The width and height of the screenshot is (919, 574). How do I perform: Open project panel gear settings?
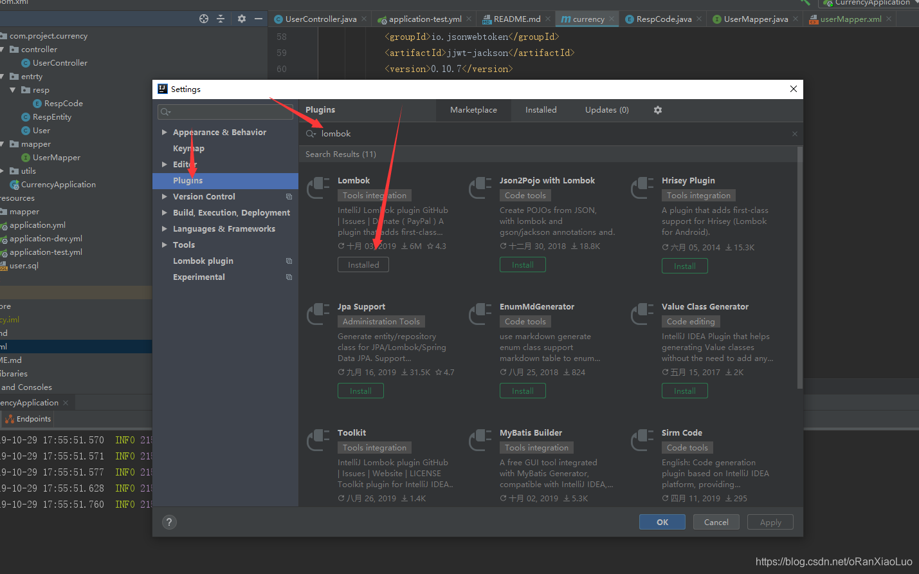pyautogui.click(x=242, y=19)
